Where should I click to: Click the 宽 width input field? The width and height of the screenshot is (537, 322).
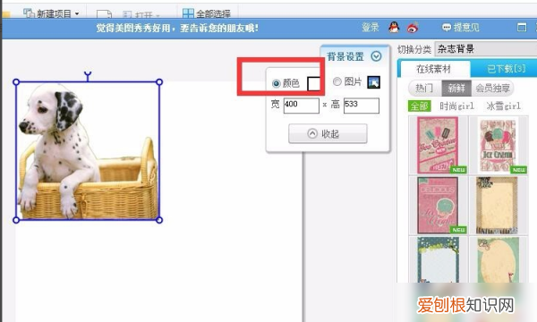pyautogui.click(x=302, y=106)
